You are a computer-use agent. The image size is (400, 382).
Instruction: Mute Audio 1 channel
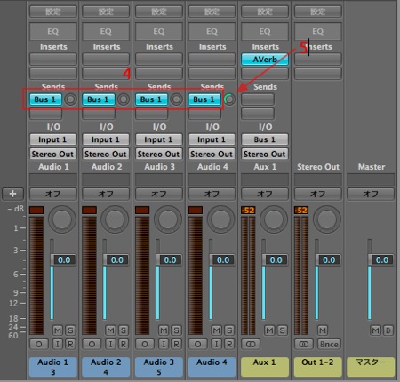(x=58, y=330)
